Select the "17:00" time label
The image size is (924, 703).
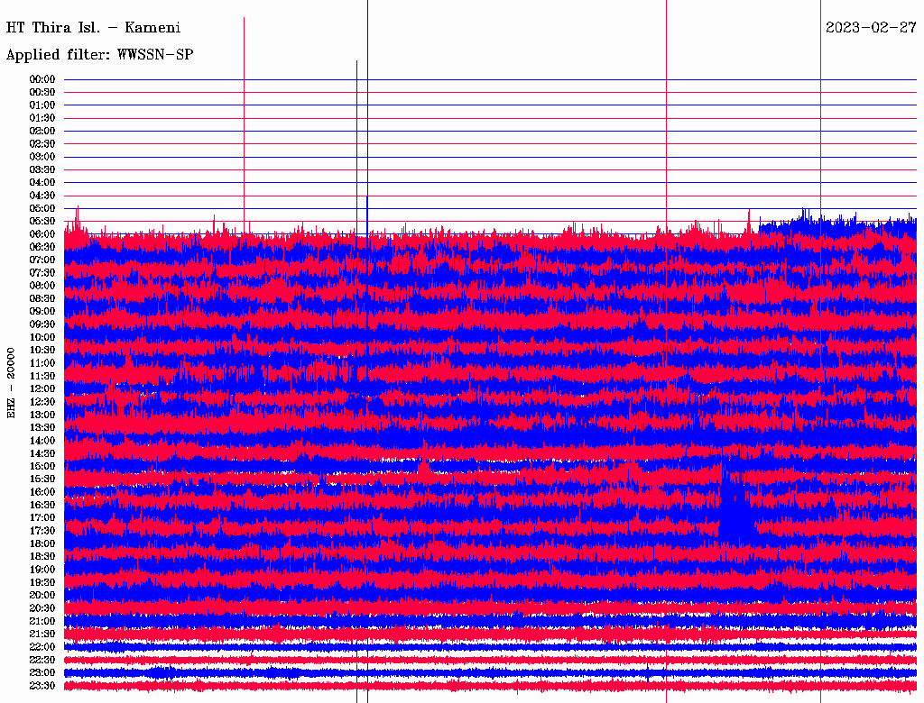pyautogui.click(x=42, y=518)
